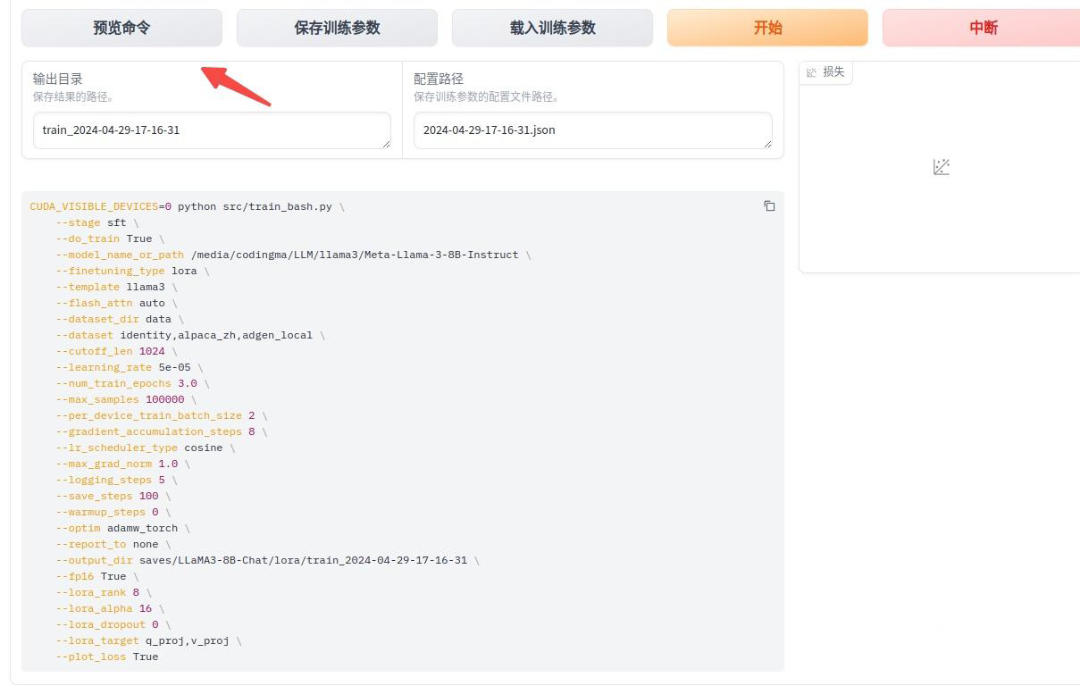Viewport: 1080px width, 686px height.
Task: Click the --do_train True line
Action: pos(110,238)
